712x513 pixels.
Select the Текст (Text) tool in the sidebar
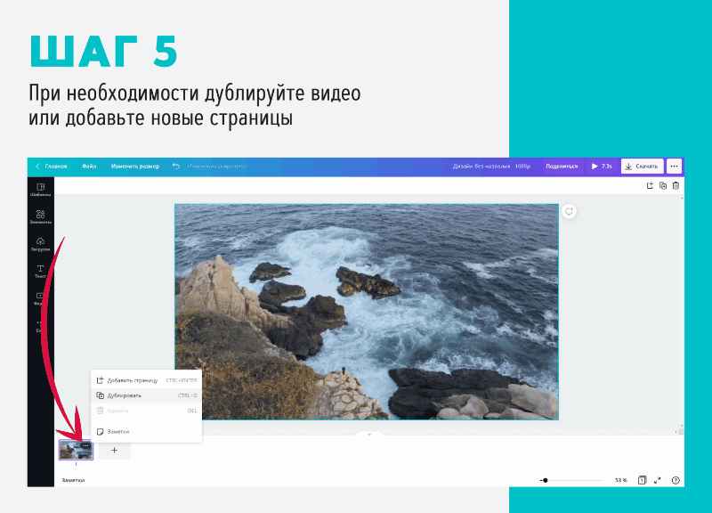(x=40, y=272)
